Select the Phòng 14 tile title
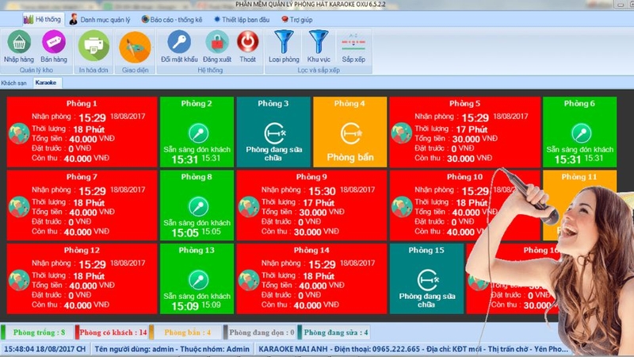The height and width of the screenshot is (357, 634). 311,250
